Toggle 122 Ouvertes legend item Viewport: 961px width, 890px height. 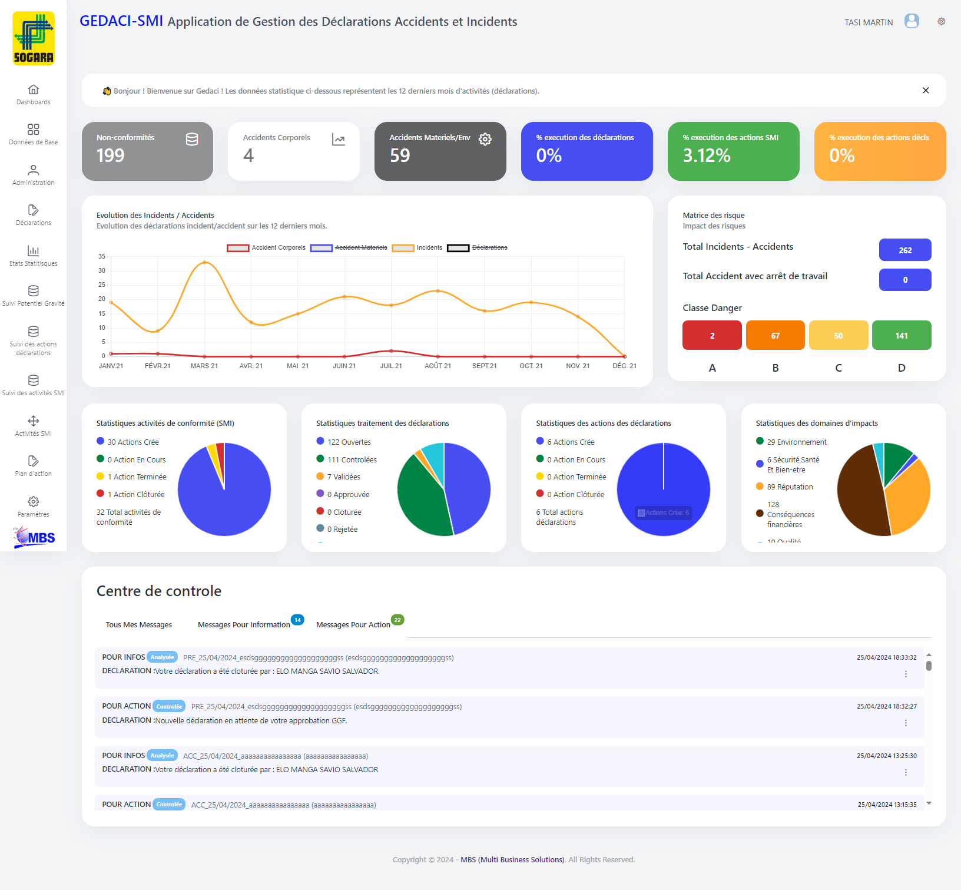click(x=344, y=442)
